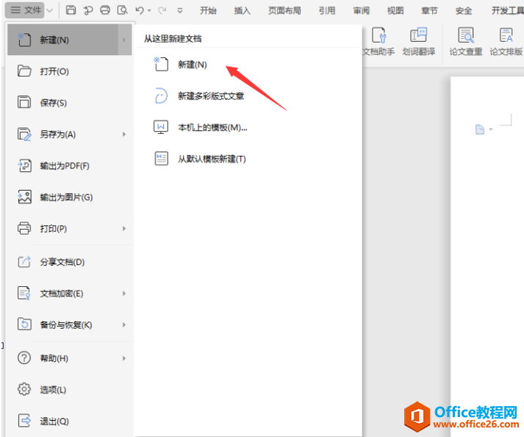The image size is (524, 437).
Task: Open the 引用 ribbon tab
Action: pos(327,11)
